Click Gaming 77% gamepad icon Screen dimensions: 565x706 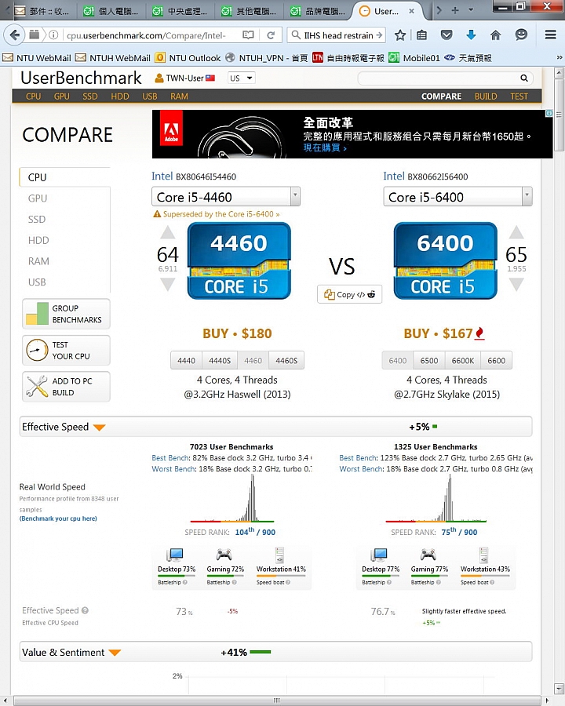tap(428, 555)
